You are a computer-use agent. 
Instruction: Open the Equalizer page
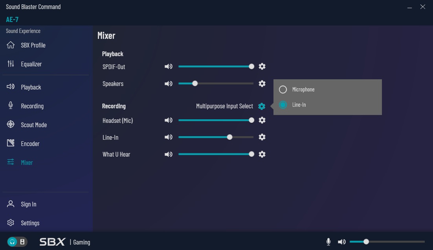click(31, 64)
